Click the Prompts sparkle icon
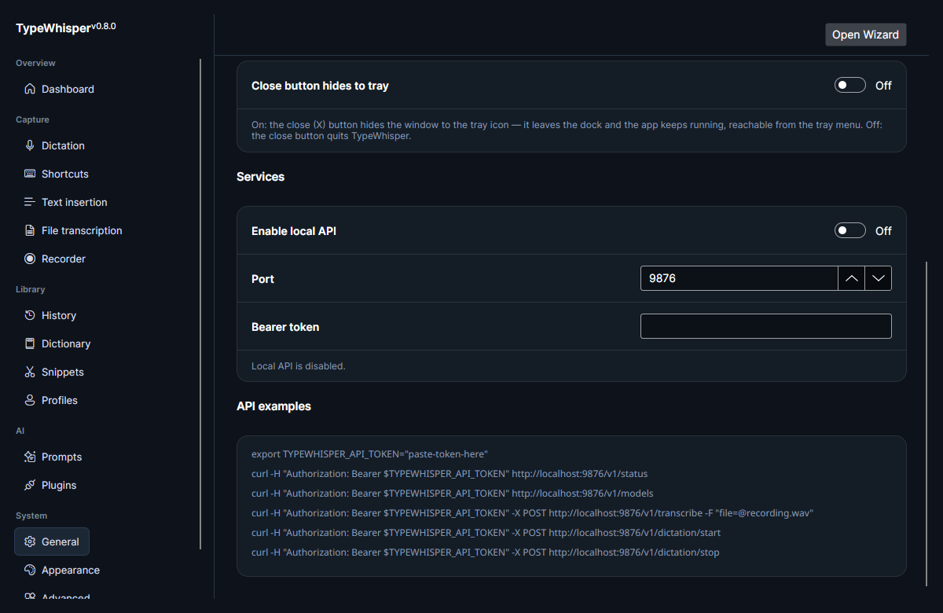The width and height of the screenshot is (943, 613). [x=30, y=457]
